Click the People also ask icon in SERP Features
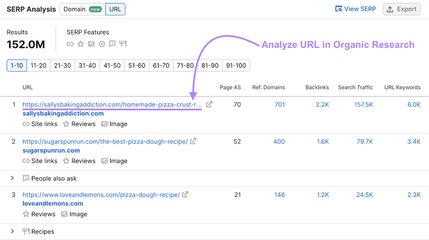Screen dimensions: 429x240 click(112, 44)
